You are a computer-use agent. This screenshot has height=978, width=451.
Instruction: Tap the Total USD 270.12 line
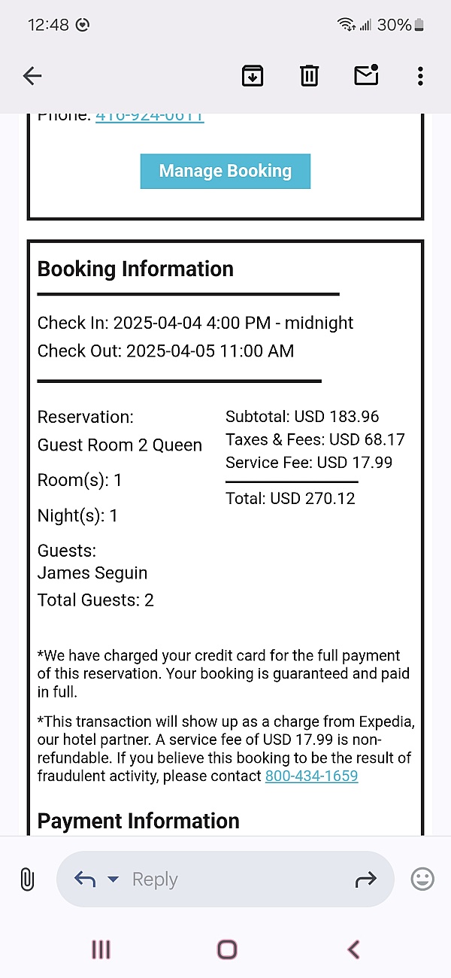(x=290, y=498)
